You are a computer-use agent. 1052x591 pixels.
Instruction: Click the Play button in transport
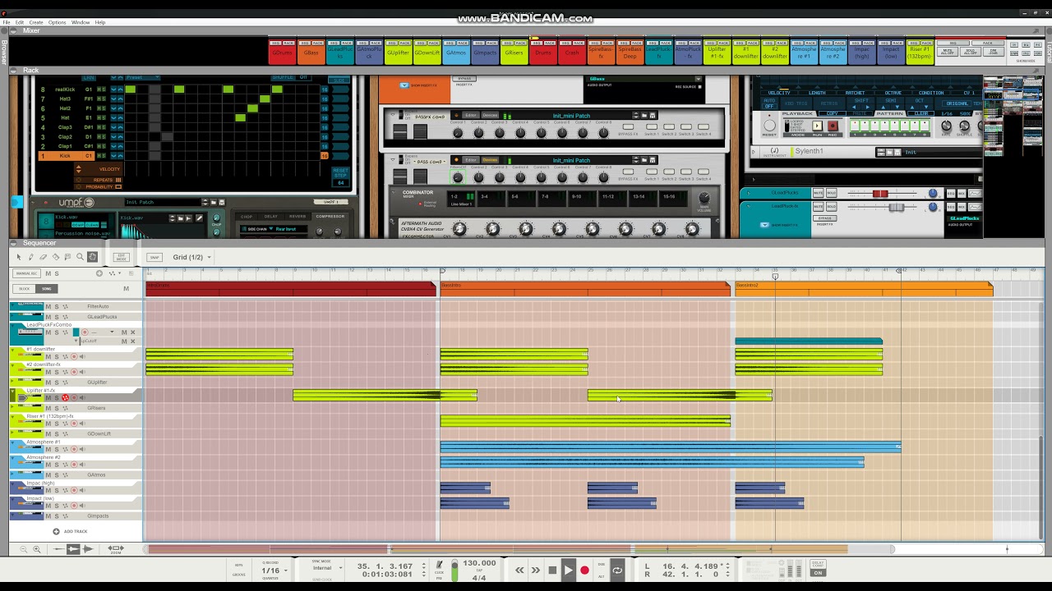(568, 570)
